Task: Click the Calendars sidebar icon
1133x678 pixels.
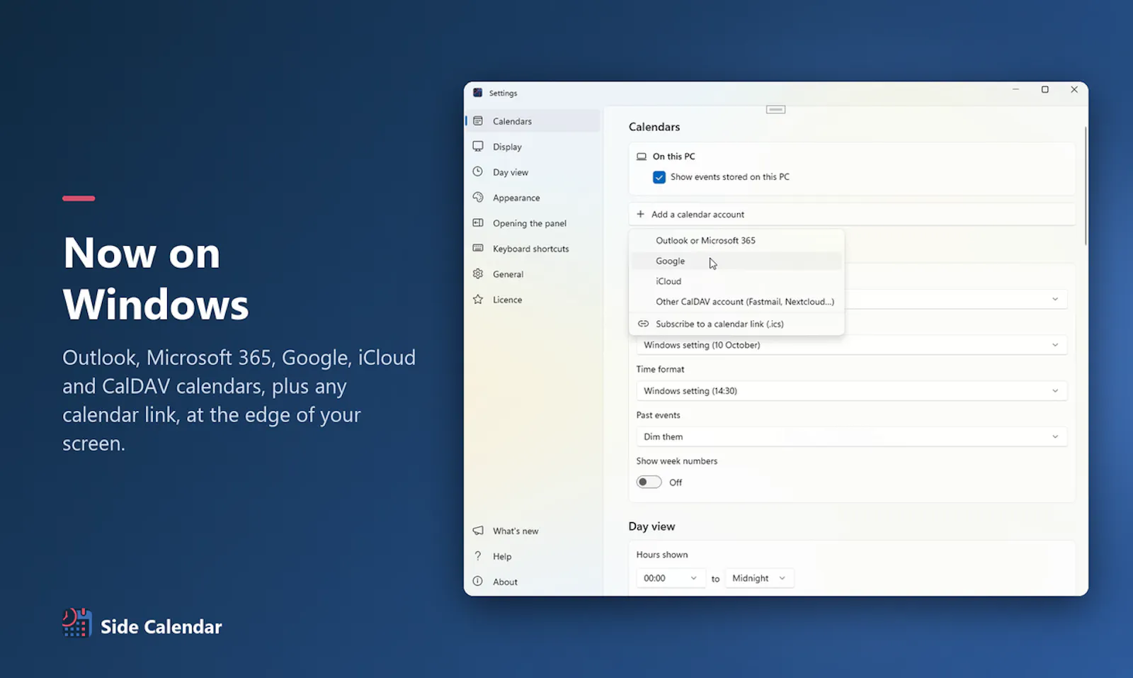Action: pos(478,121)
